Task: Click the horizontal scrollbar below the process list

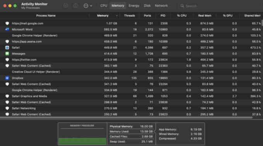Action: click(x=126, y=118)
